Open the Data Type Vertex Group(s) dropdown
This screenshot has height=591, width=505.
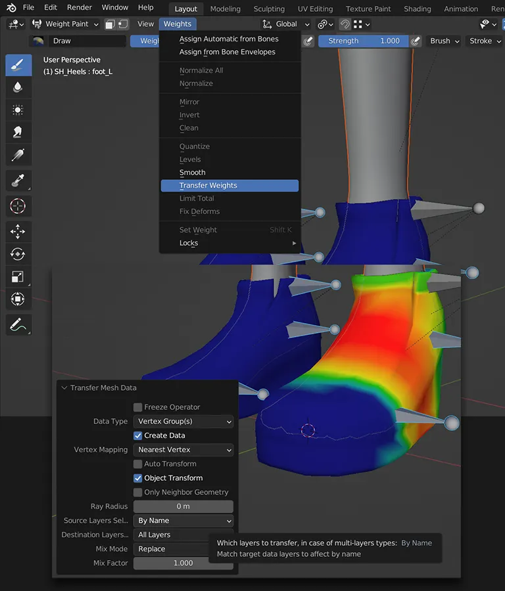coord(183,422)
